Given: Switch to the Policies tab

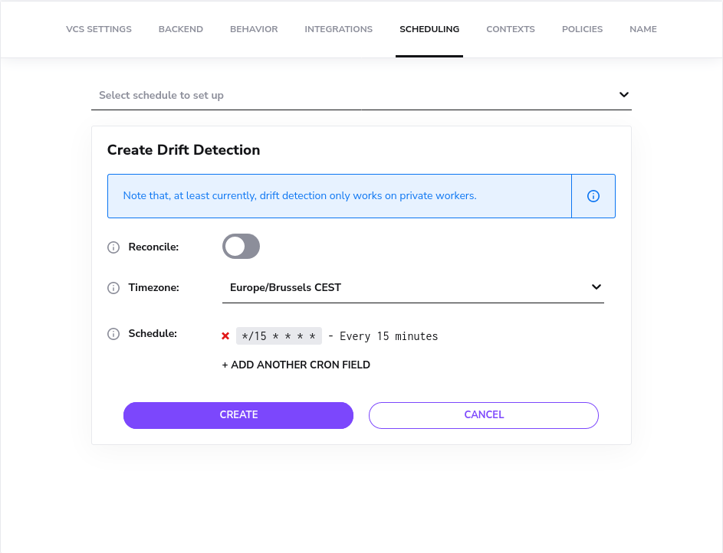Looking at the screenshot, I should [x=582, y=29].
